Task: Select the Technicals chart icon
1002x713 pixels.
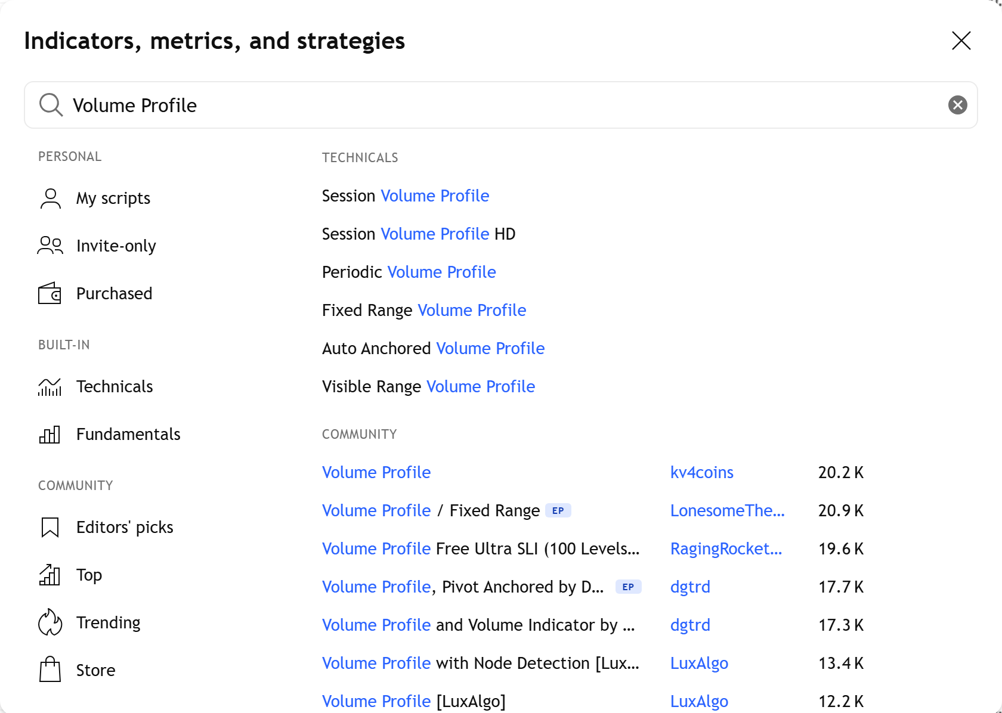Action: click(50, 387)
